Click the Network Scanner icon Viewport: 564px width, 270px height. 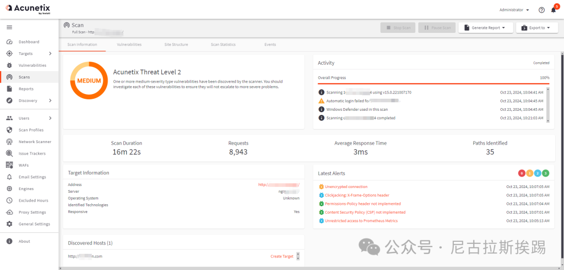click(x=10, y=142)
